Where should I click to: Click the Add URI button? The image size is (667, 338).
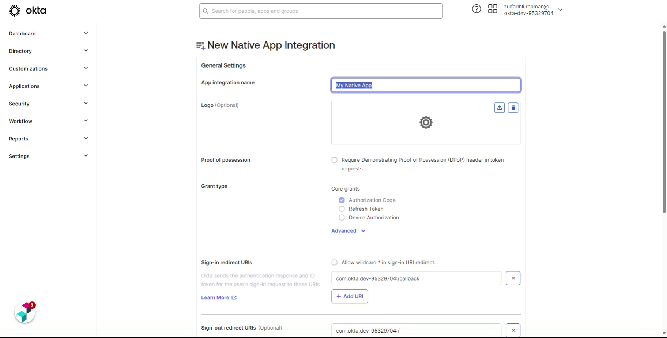pyautogui.click(x=350, y=296)
